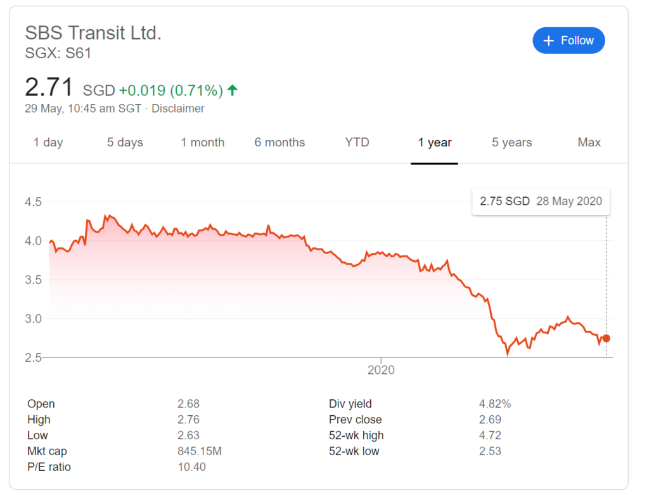
Task: Click the orange data point on the chart
Action: [x=607, y=338]
